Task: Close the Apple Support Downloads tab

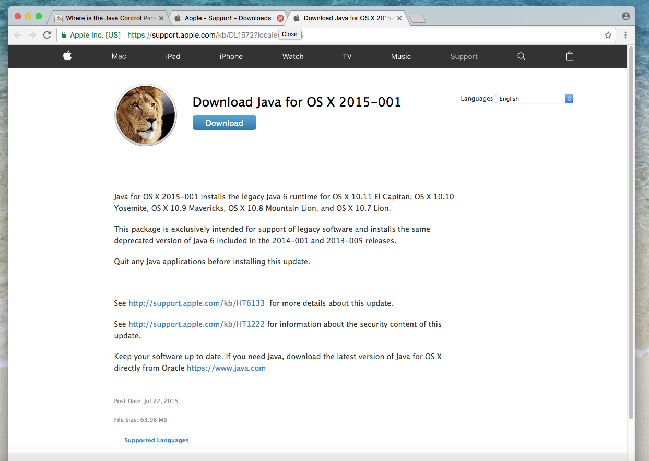Action: click(x=280, y=18)
